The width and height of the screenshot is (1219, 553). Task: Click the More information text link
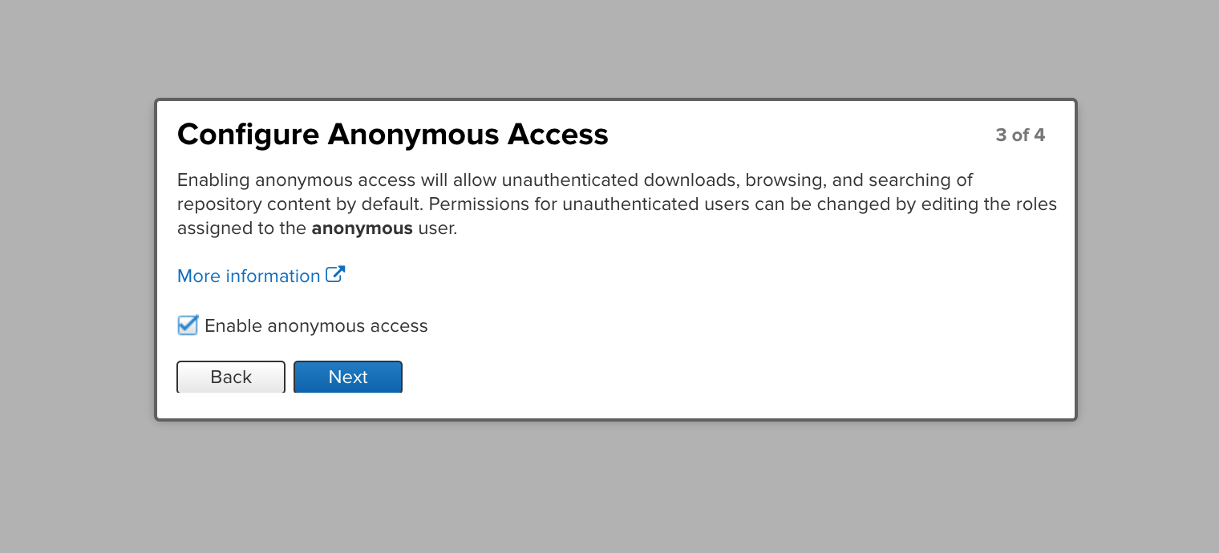249,276
